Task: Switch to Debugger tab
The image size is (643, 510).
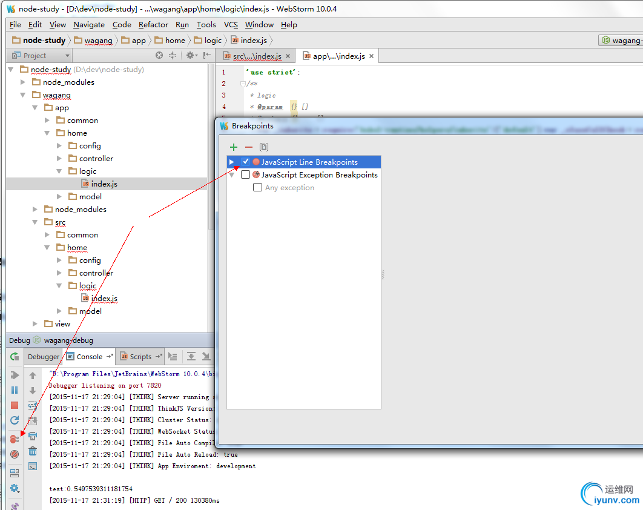Action: [x=44, y=357]
